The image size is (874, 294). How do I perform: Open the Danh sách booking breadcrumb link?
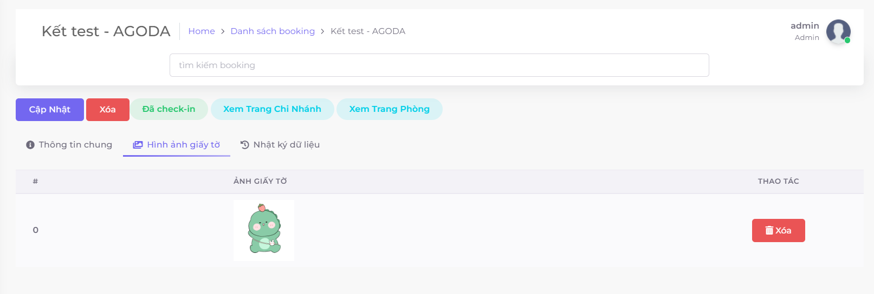coord(273,31)
